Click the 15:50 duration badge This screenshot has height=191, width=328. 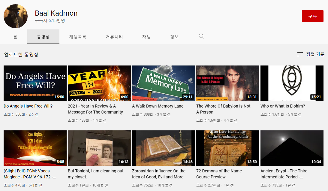tap(59, 97)
